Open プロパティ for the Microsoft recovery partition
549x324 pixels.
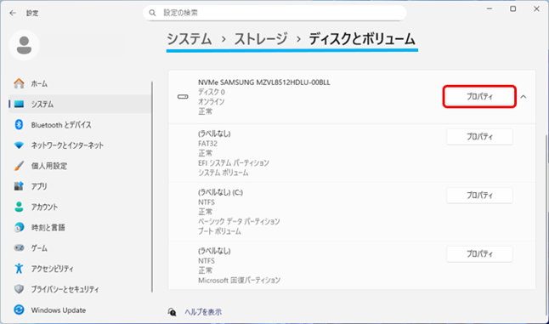click(x=479, y=254)
